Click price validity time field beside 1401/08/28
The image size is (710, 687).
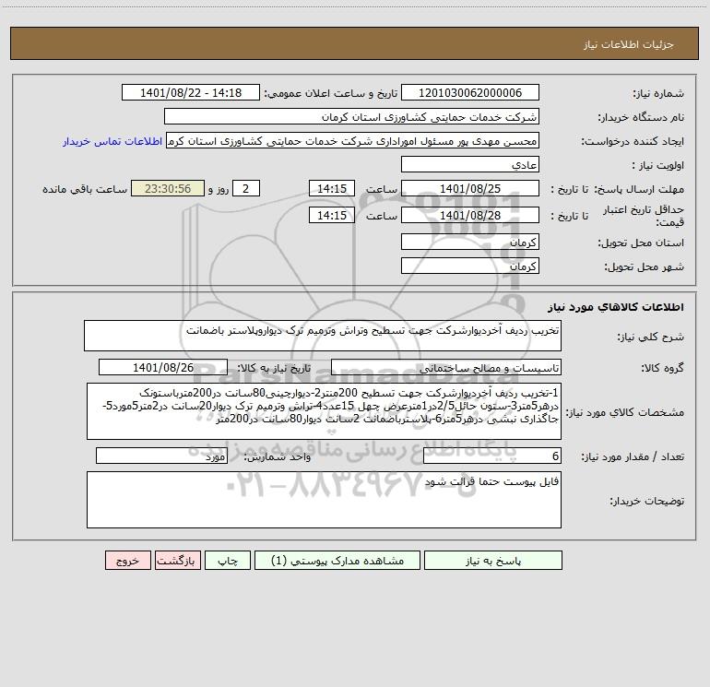tap(331, 215)
